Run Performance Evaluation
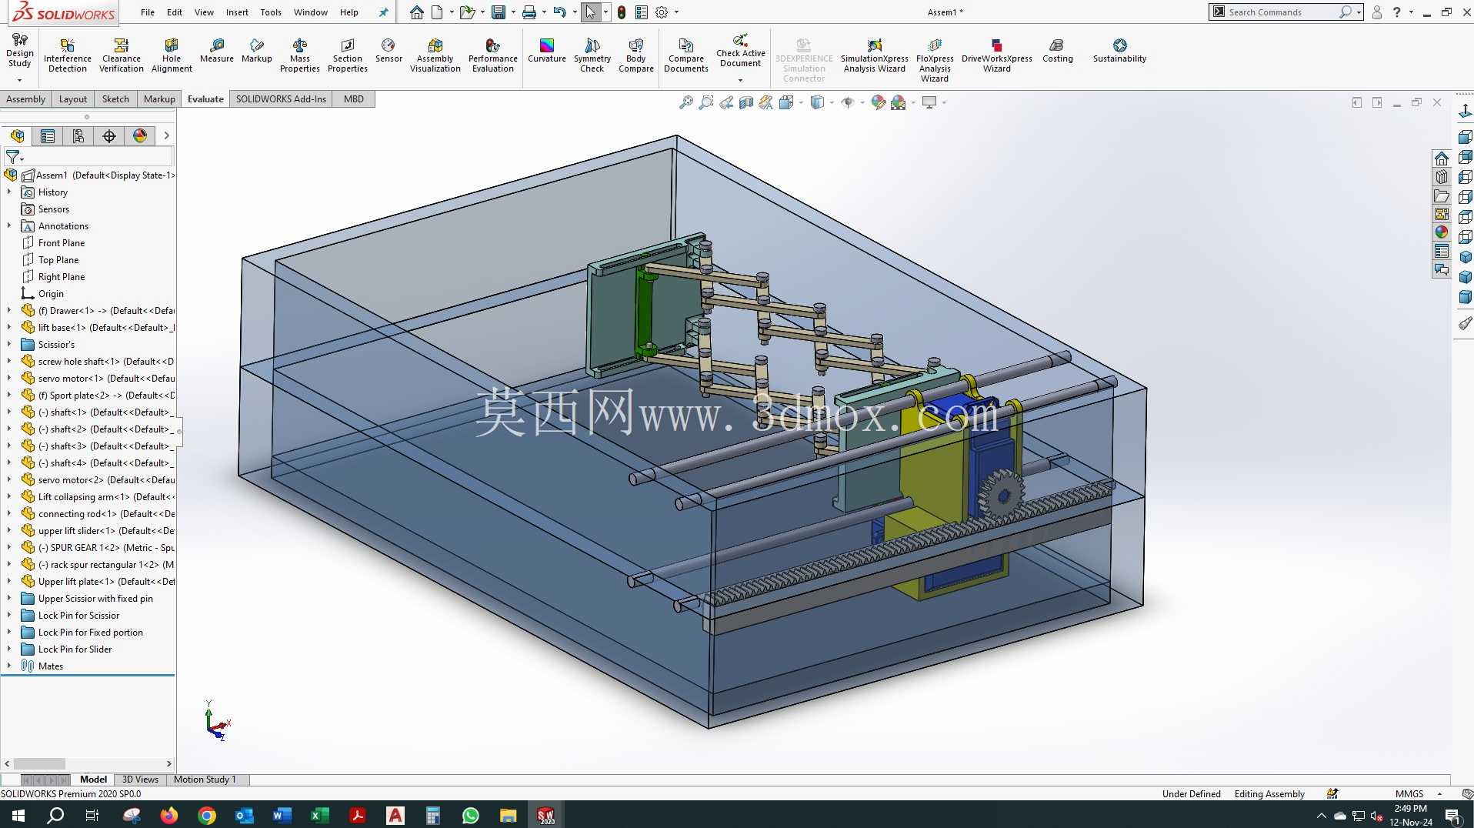 point(493,55)
